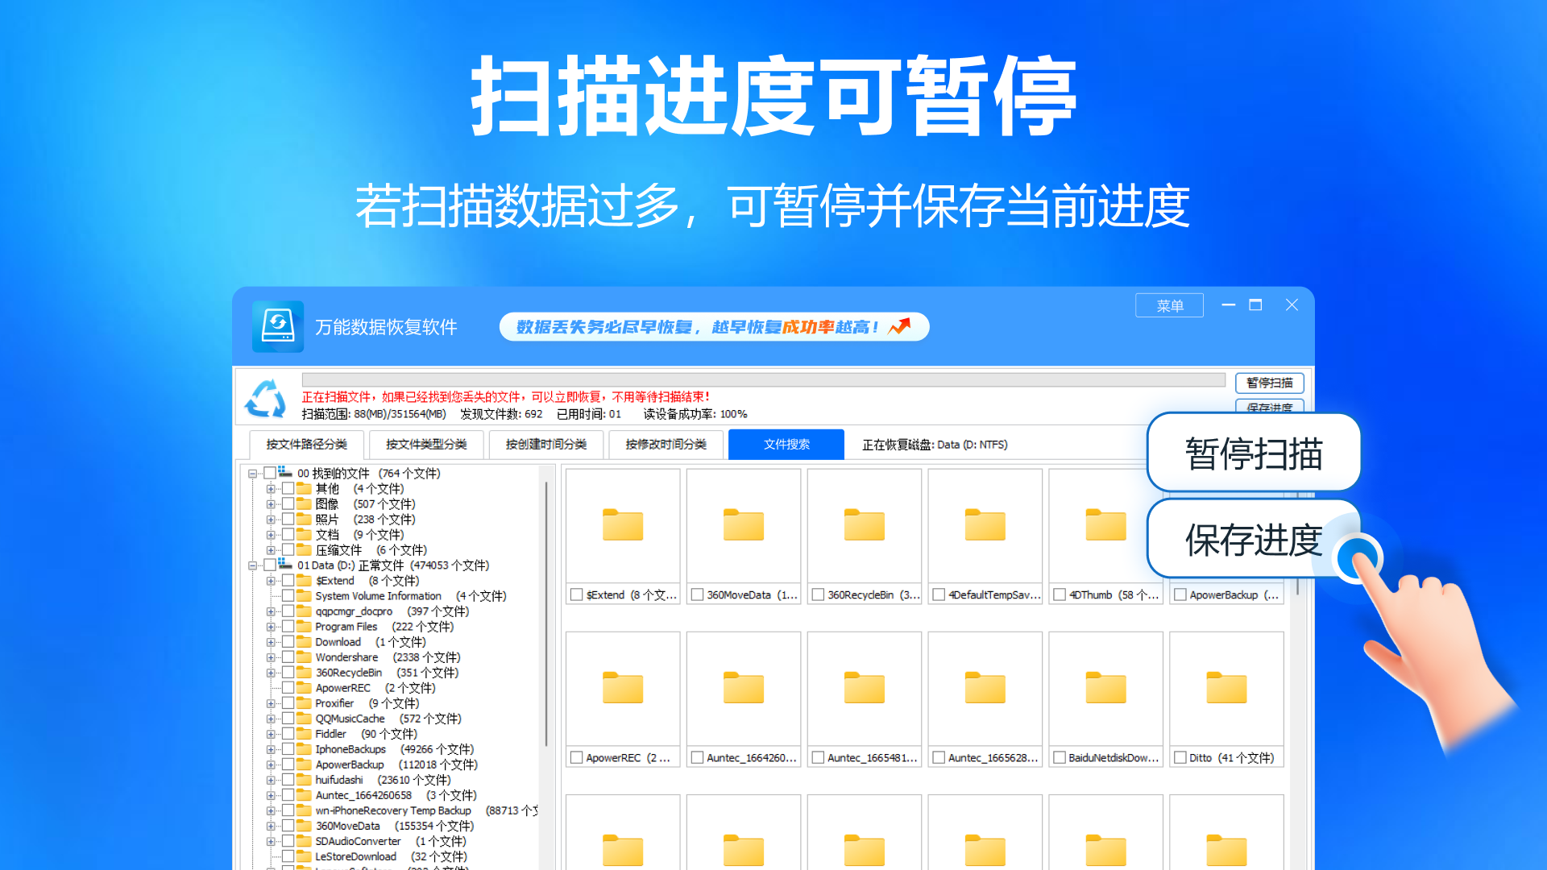Open the 4DThumb folder thumbnail icon
Viewport: 1547px width, 870px height.
(x=1106, y=525)
